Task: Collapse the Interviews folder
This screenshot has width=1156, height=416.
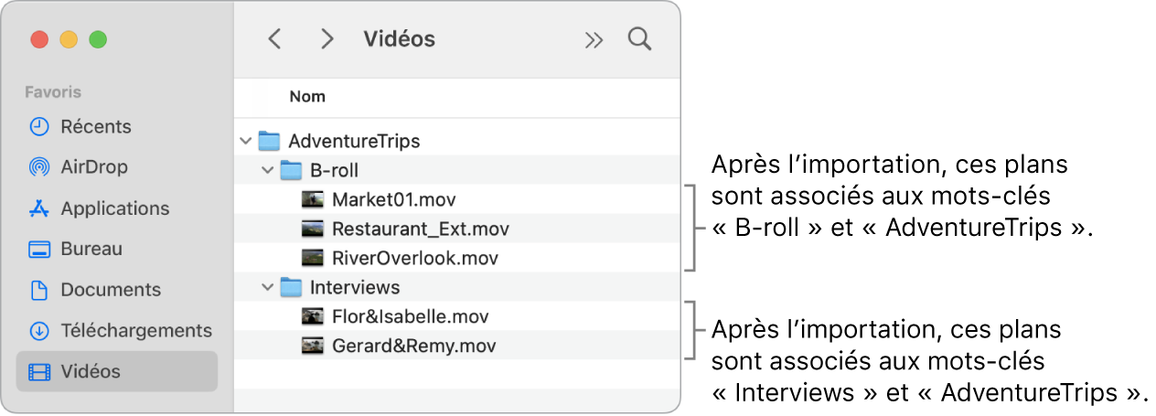Action: [x=267, y=288]
